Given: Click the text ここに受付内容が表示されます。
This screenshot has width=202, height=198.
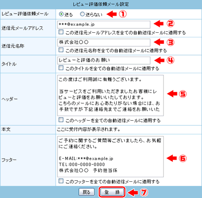Looking at the screenshot, I should (x=89, y=129).
